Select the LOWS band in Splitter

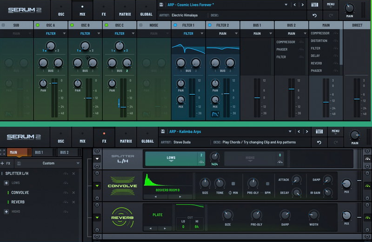pos(171,158)
